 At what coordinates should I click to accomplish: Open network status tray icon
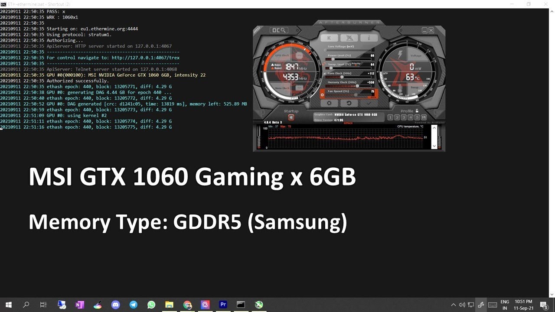pyautogui.click(x=470, y=305)
